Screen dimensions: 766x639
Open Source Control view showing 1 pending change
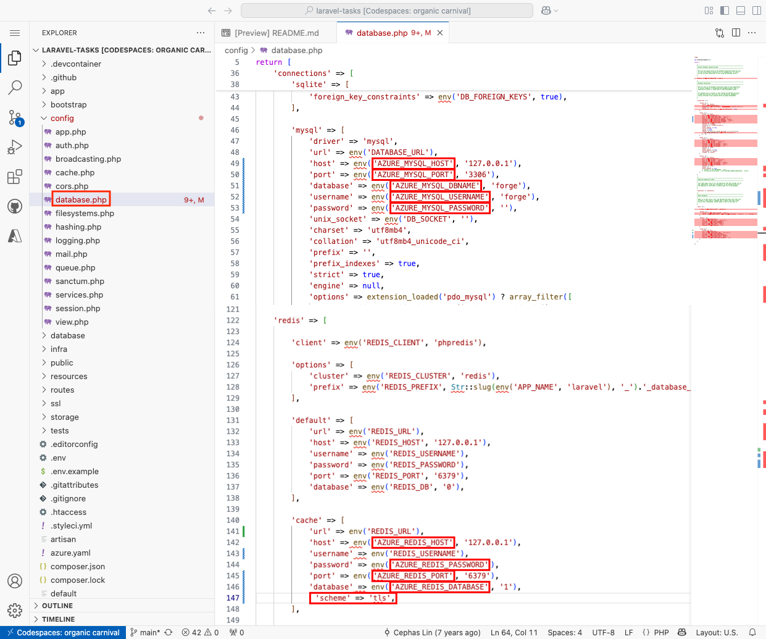coord(15,117)
